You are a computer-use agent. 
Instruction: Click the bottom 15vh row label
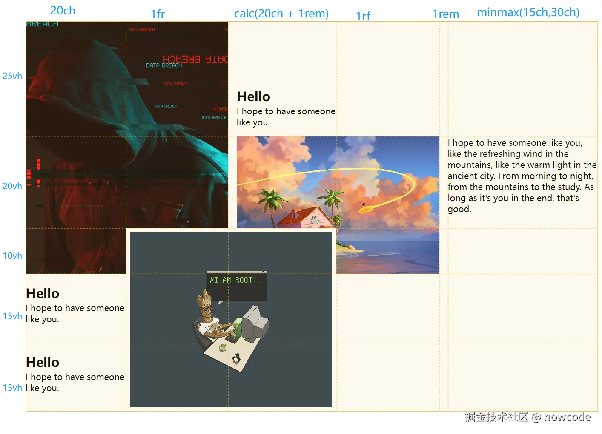click(12, 388)
